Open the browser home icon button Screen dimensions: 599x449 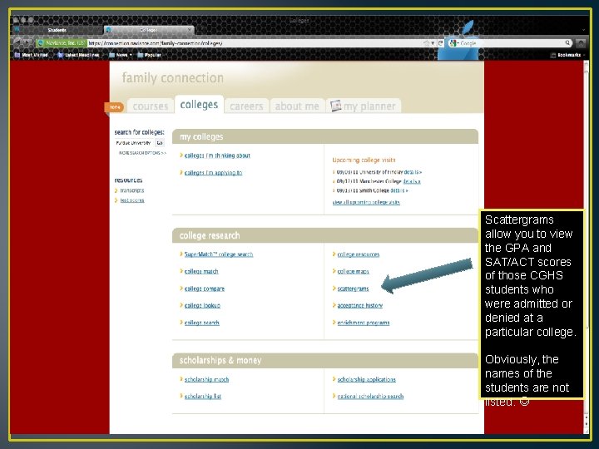click(x=581, y=43)
